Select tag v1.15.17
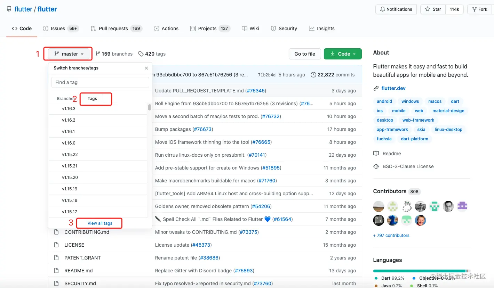The image size is (494, 288). coord(97,212)
